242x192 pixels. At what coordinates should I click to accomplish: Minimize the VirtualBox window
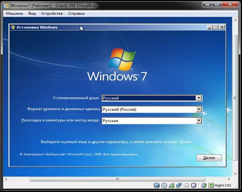[x=207, y=4]
